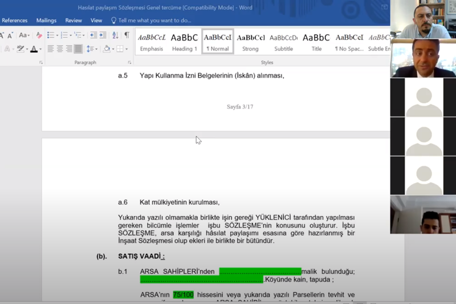The height and width of the screenshot is (304, 456).
Task: Toggle Justify alignment
Action: pyautogui.click(x=78, y=49)
